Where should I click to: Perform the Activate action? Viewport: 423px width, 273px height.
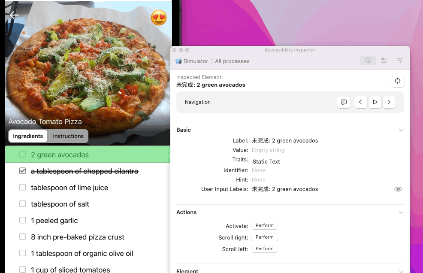(x=264, y=225)
